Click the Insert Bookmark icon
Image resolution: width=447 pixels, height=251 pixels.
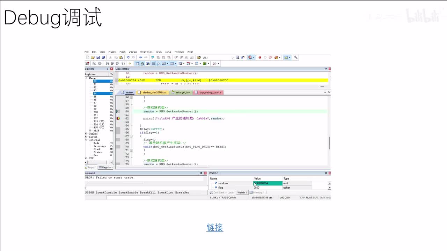tap(153, 57)
